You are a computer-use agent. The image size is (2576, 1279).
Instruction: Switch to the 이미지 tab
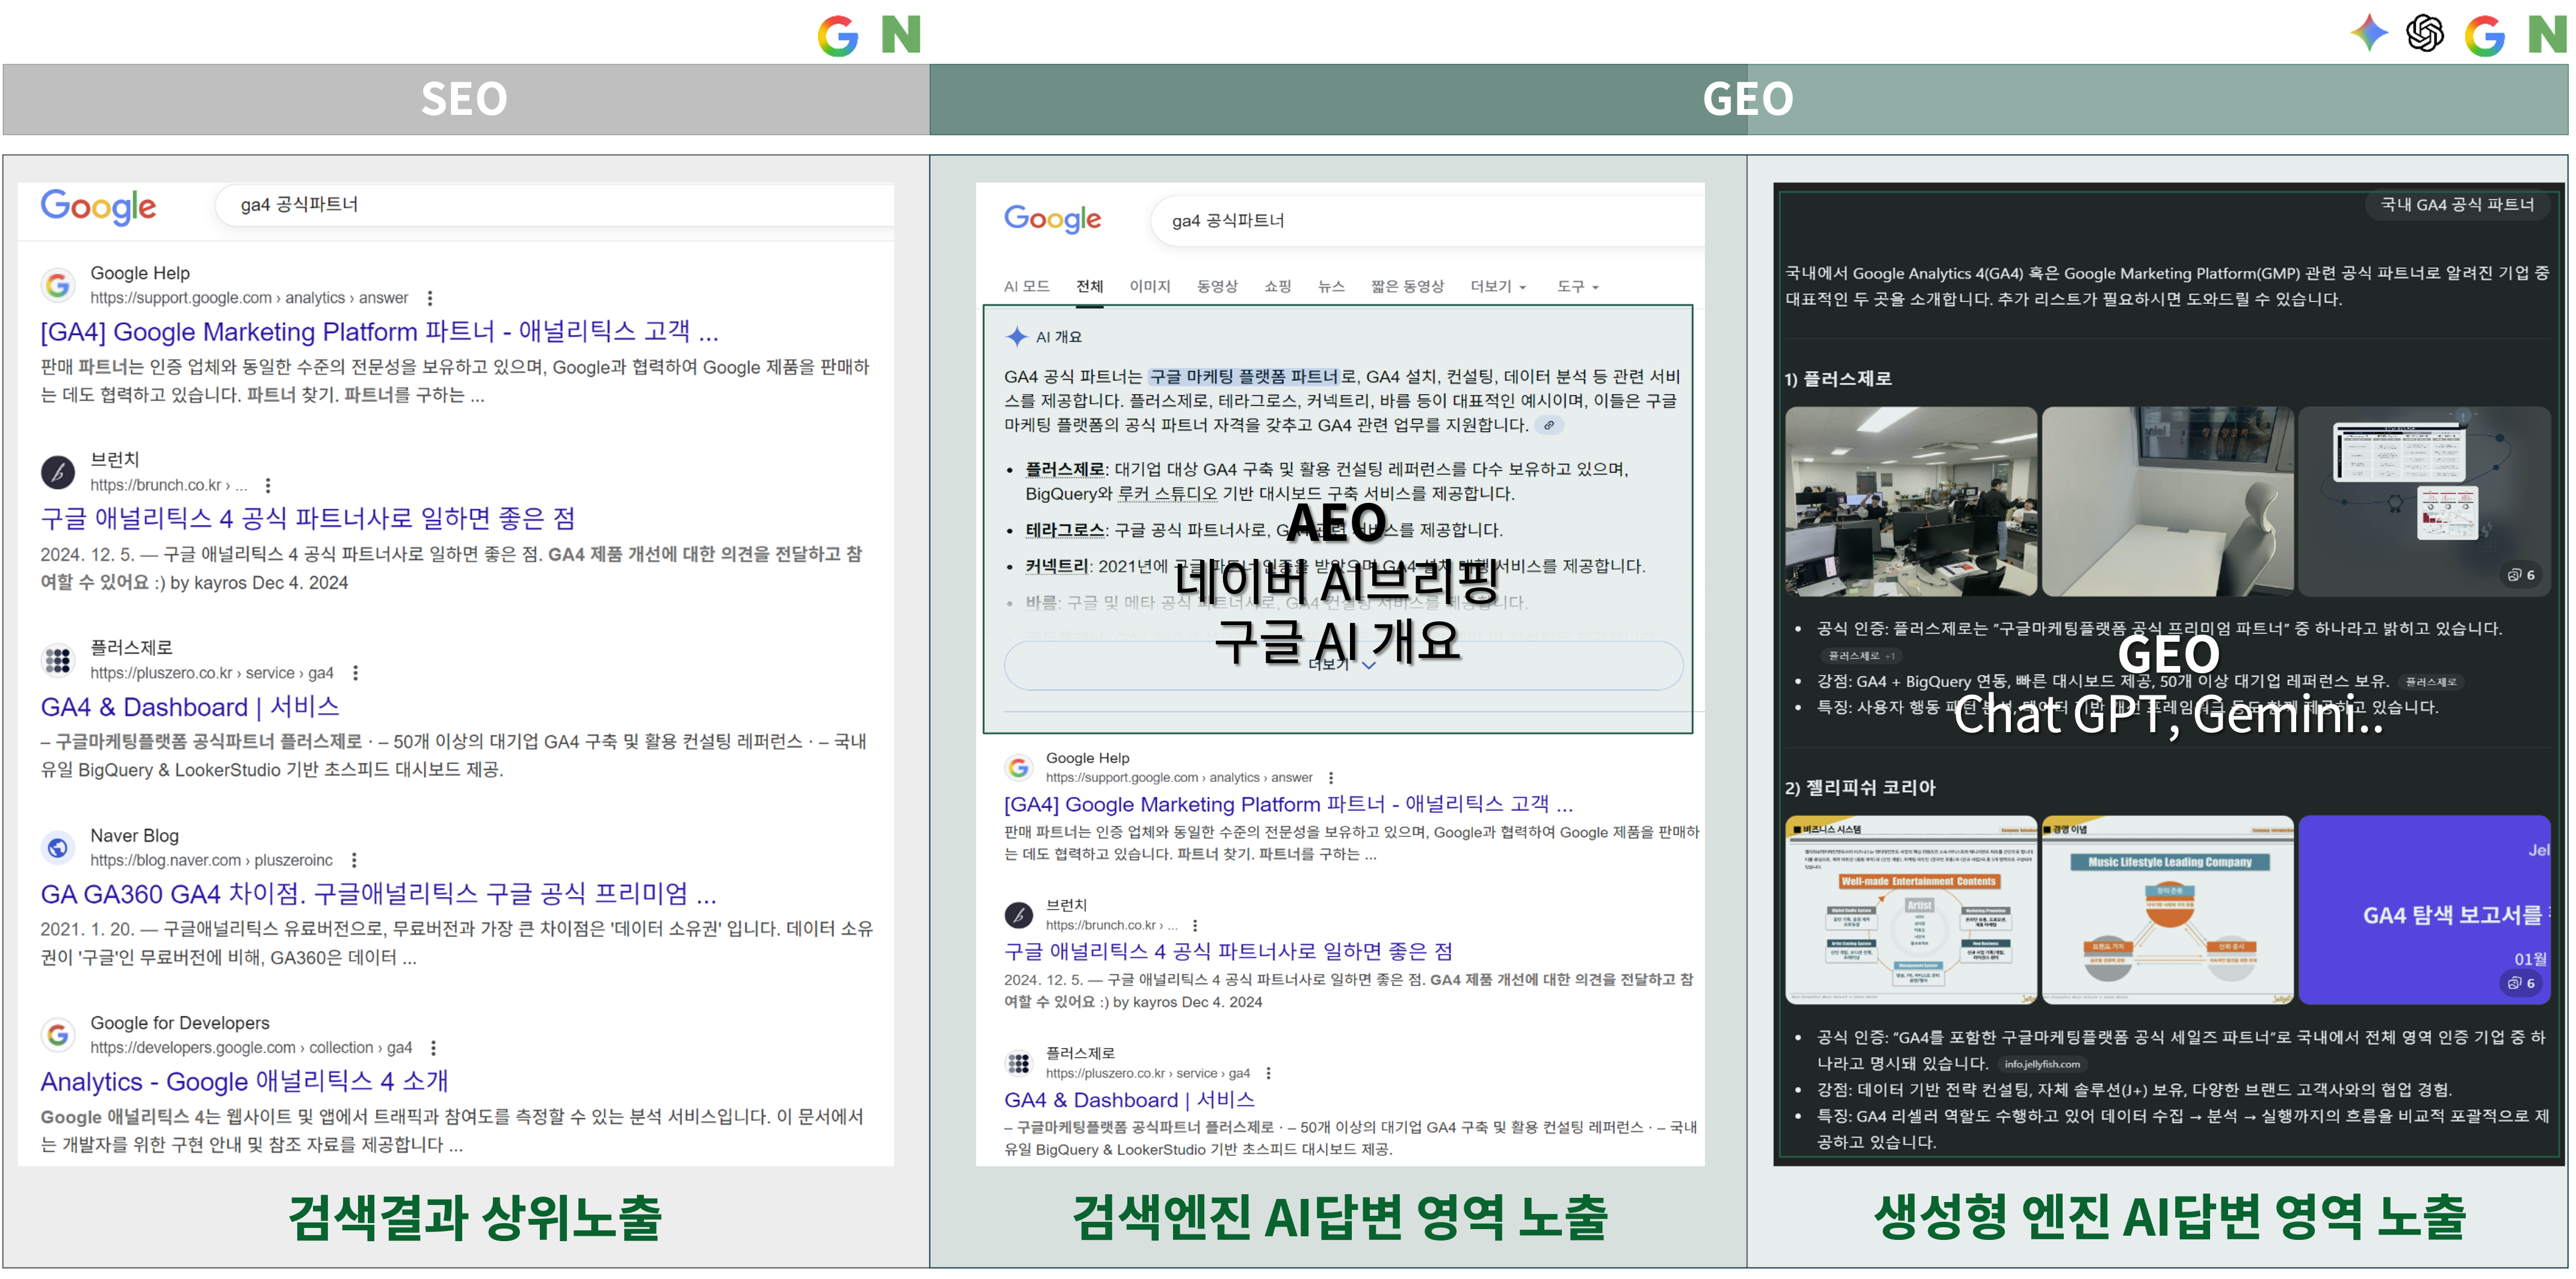tap(1151, 286)
